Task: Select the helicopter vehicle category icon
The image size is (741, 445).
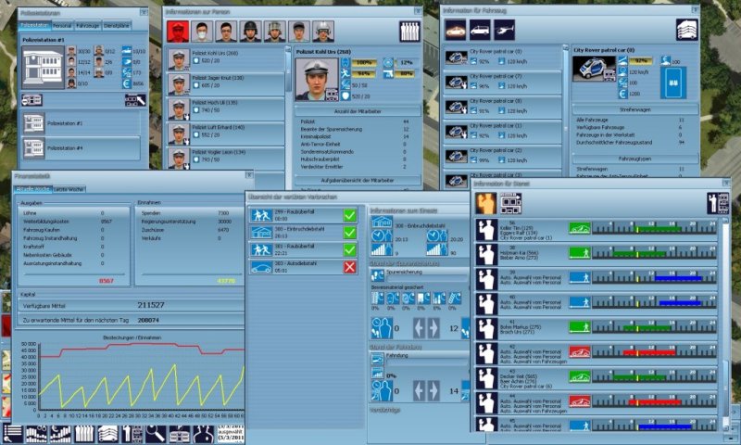Action: point(505,29)
